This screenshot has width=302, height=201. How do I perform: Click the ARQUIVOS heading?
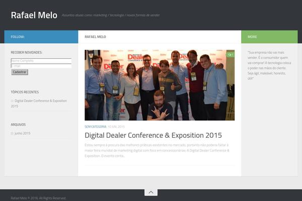click(x=18, y=125)
